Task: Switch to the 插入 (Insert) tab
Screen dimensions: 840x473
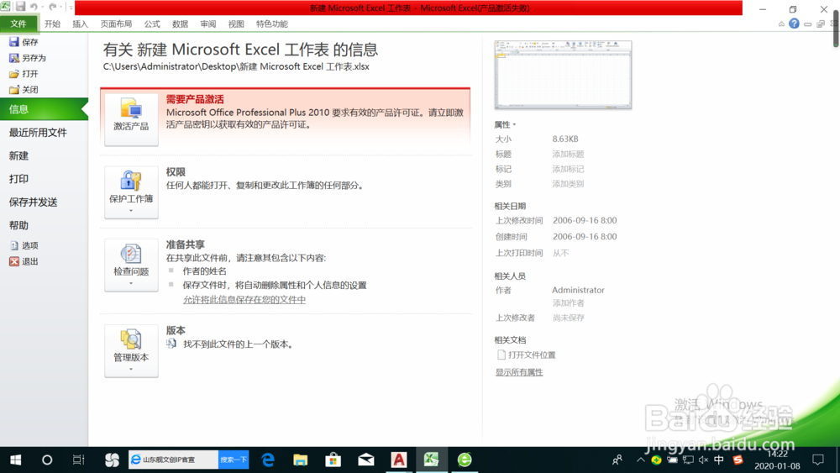Action: [81, 24]
